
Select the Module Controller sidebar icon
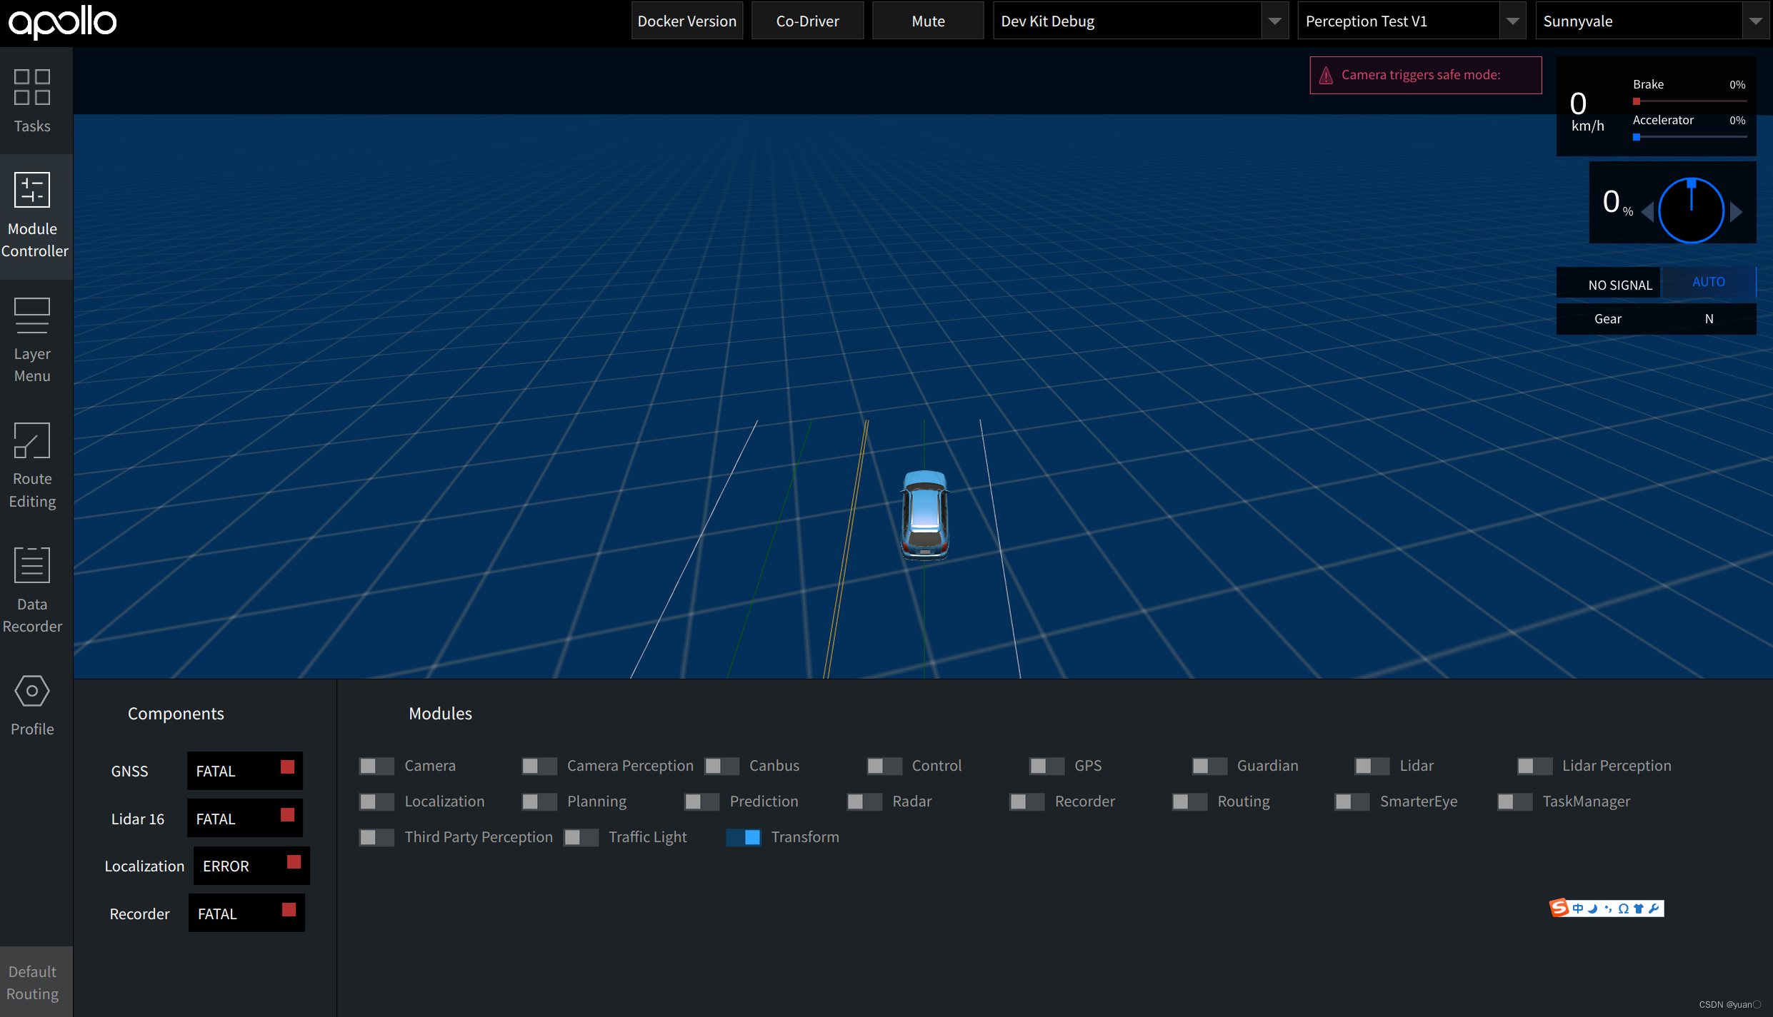pos(32,190)
